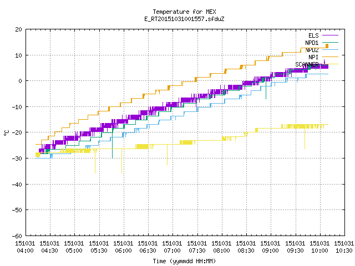
Task: Click the x-axis tick label 09:00
Action: point(270,250)
